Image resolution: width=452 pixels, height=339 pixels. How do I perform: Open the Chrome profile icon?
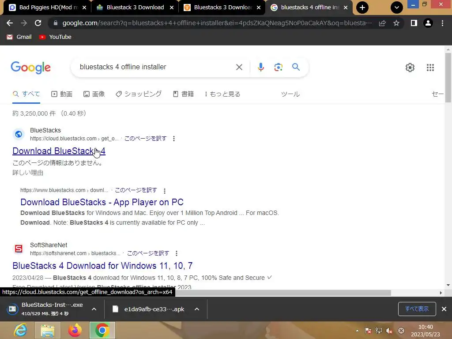[428, 23]
